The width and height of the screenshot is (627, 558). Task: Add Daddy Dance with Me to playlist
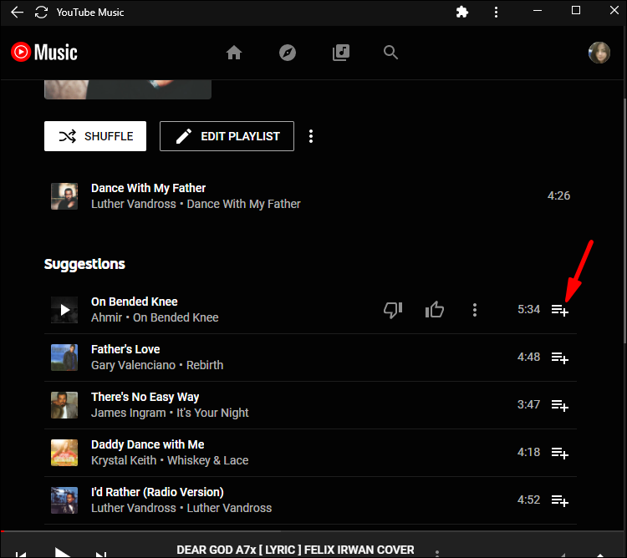[560, 453]
